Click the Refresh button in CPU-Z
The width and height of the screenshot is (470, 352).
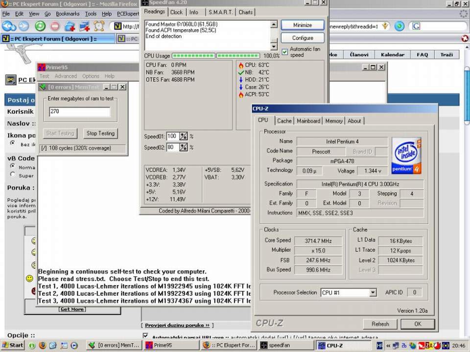click(x=380, y=324)
